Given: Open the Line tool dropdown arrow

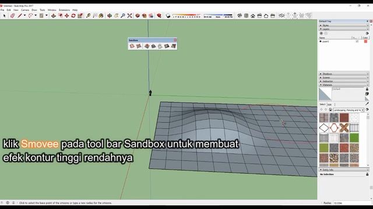Looking at the screenshot, I should click(24, 16).
